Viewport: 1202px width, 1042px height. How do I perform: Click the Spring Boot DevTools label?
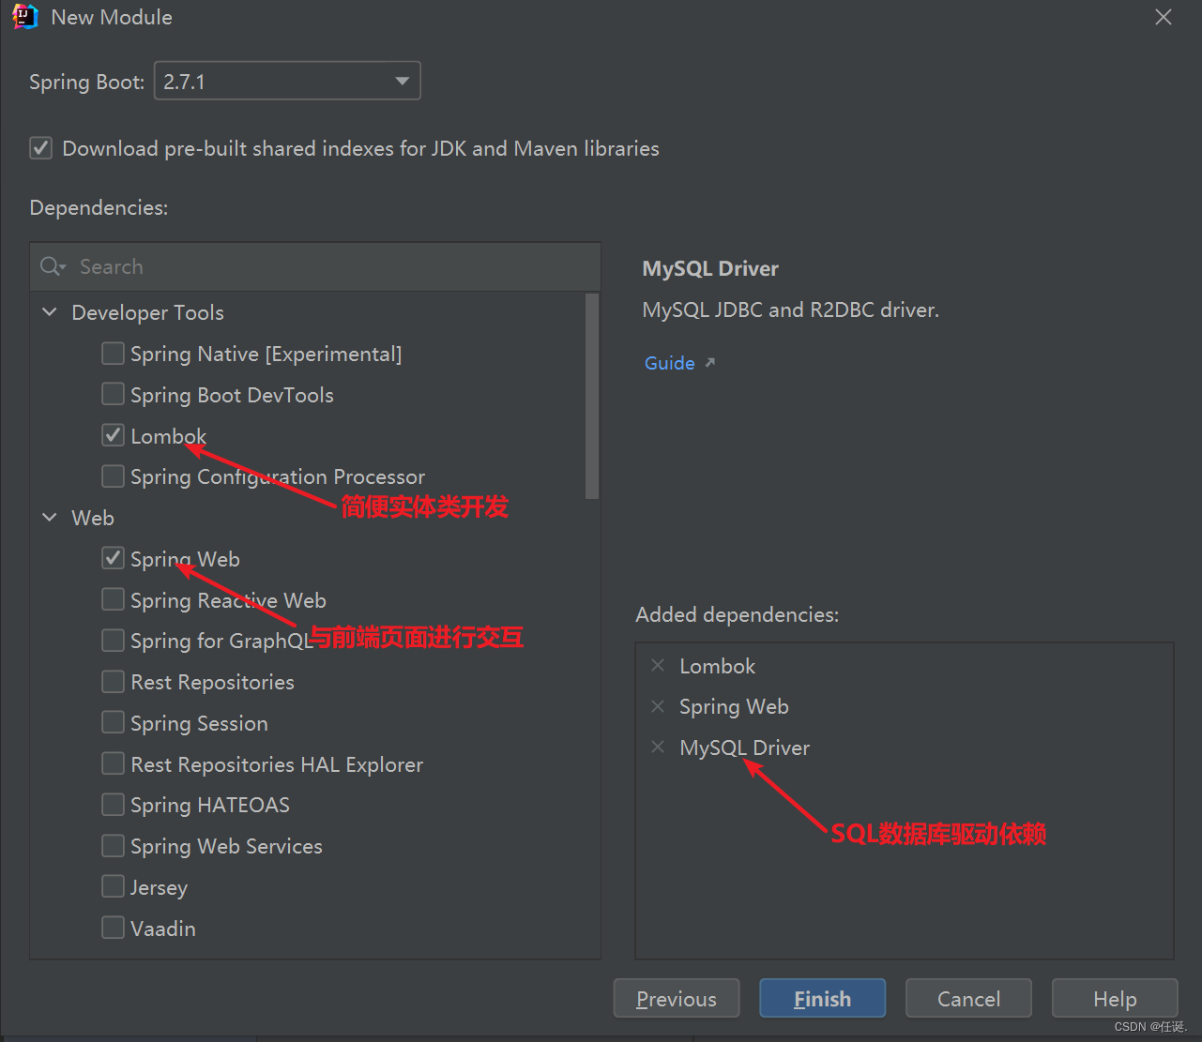(232, 395)
